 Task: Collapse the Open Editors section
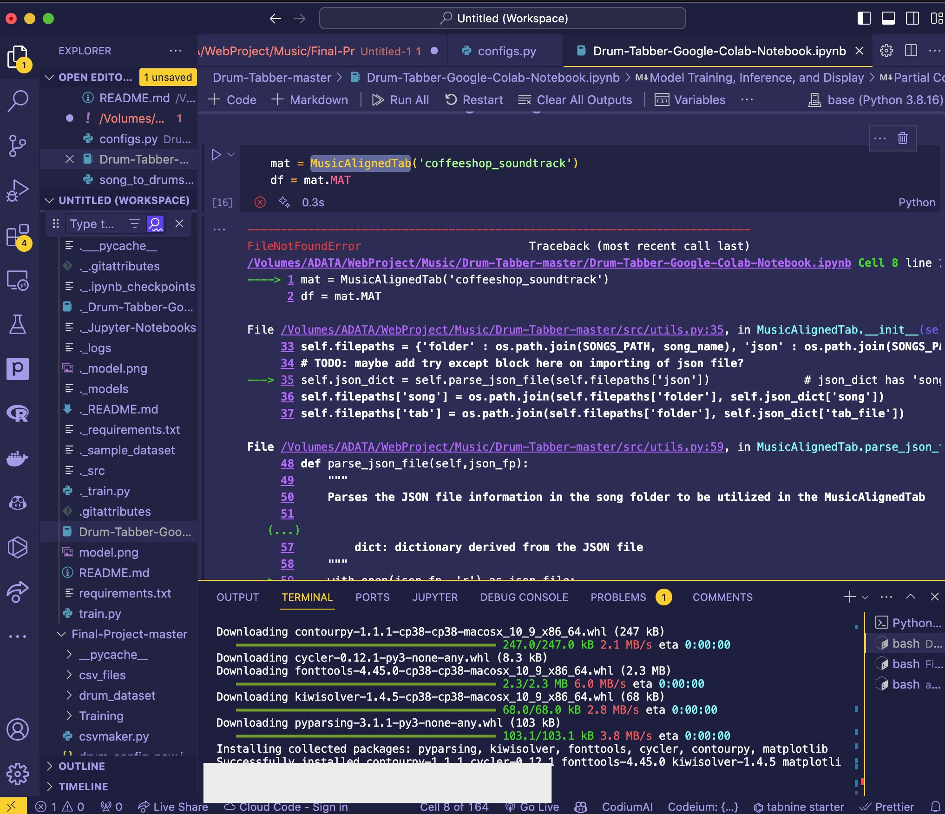pyautogui.click(x=49, y=77)
